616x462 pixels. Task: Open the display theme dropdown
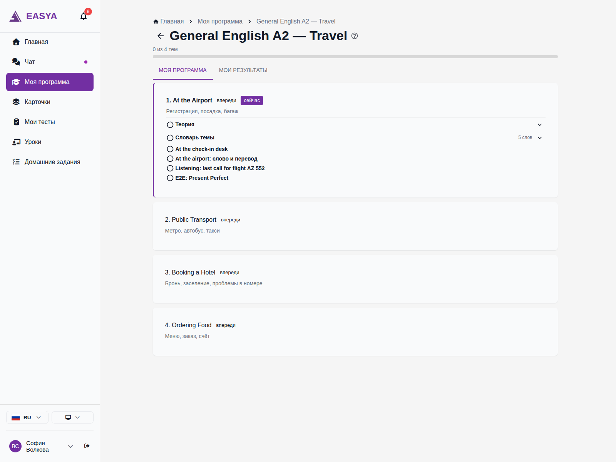pos(72,417)
